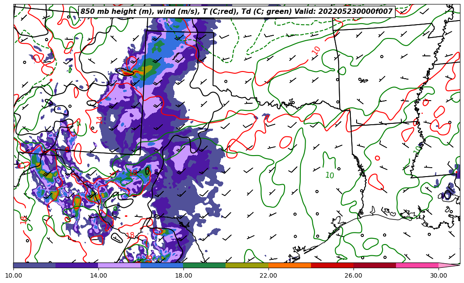The width and height of the screenshot is (464, 283).
Task: Select the 10.00 colorbar tick label
Action: [13, 276]
